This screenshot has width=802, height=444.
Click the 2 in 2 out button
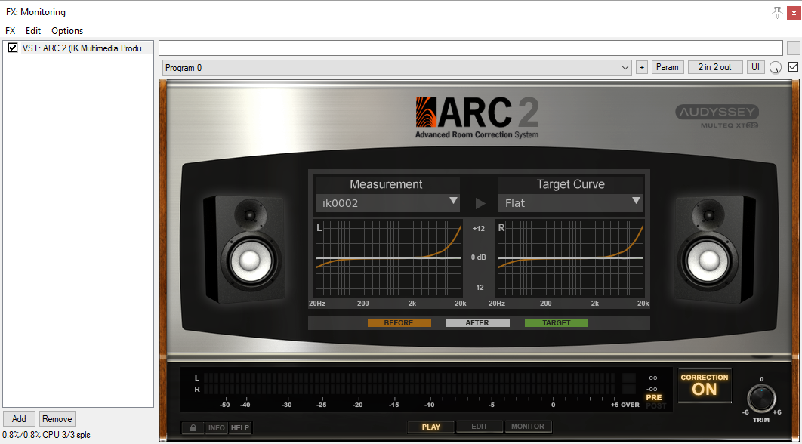pyautogui.click(x=715, y=67)
